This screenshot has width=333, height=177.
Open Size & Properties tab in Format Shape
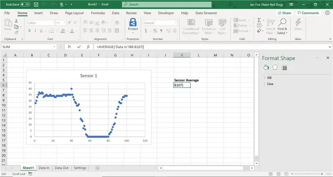(284, 68)
